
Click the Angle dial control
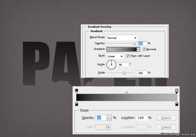coord(111,65)
